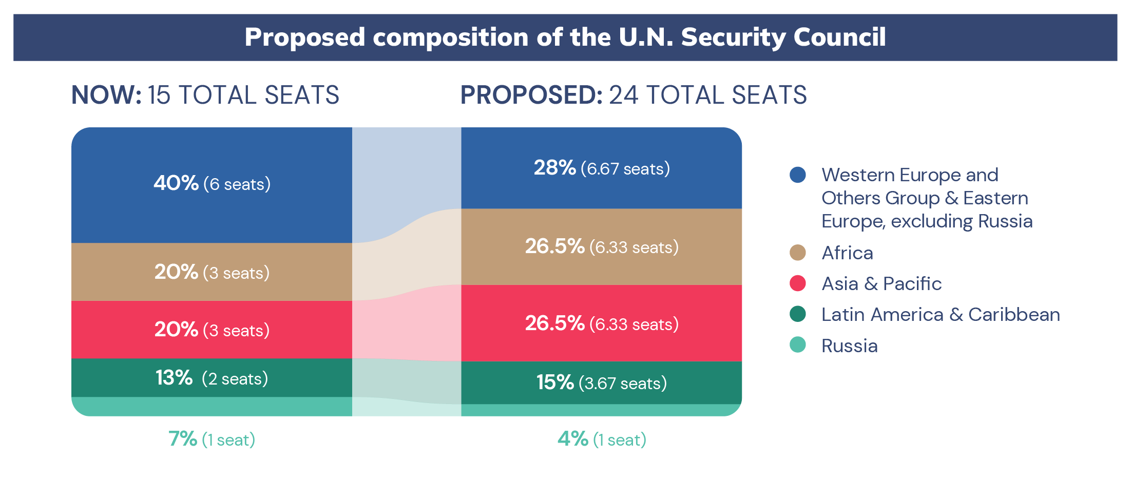Click the light teal Russia legend dot
This screenshot has height=478, width=1131.
tap(797, 345)
